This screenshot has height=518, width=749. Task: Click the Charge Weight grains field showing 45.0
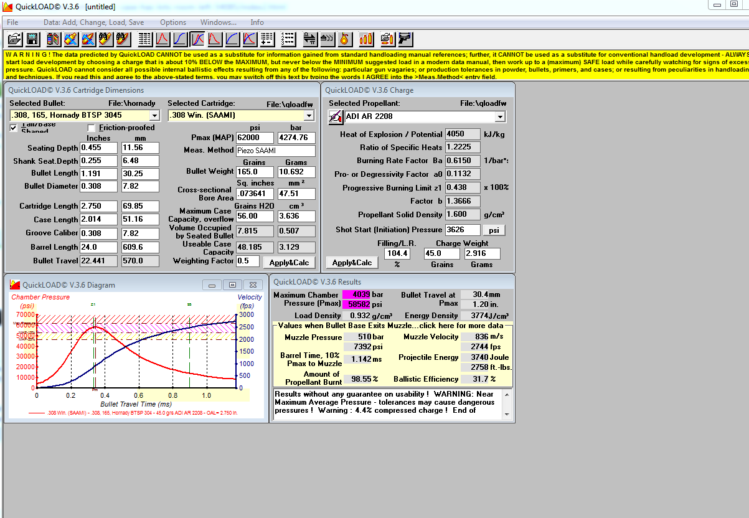442,253
